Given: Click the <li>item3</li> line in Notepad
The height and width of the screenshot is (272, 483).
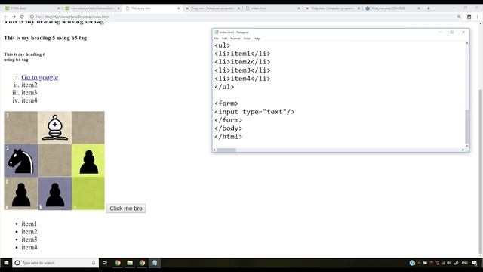Looking at the screenshot, I should click(242, 70).
